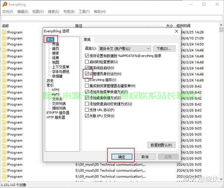Click the 1,121,112 个对象 status bar text
Screen dimensions: 224x188
pos(14,185)
